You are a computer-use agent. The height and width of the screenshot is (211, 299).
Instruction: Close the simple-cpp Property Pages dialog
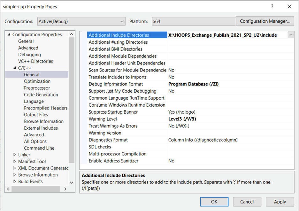point(289,6)
